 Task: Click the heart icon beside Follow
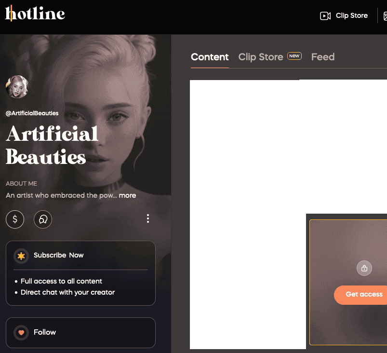tap(21, 332)
